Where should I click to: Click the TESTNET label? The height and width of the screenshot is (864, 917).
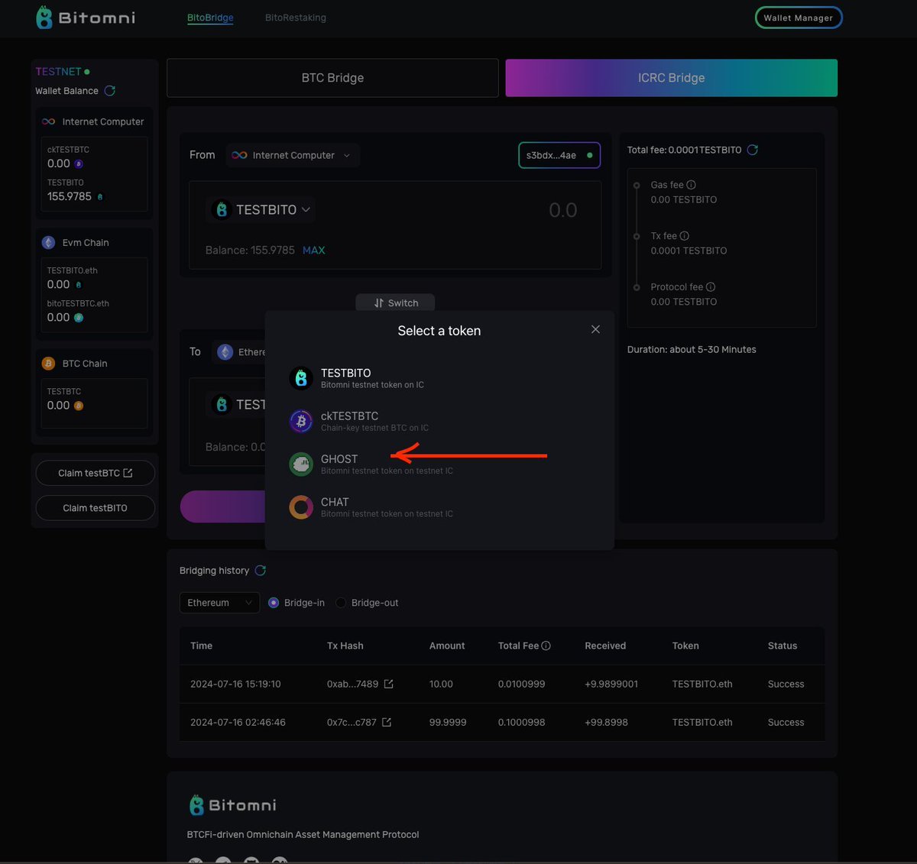pyautogui.click(x=58, y=71)
